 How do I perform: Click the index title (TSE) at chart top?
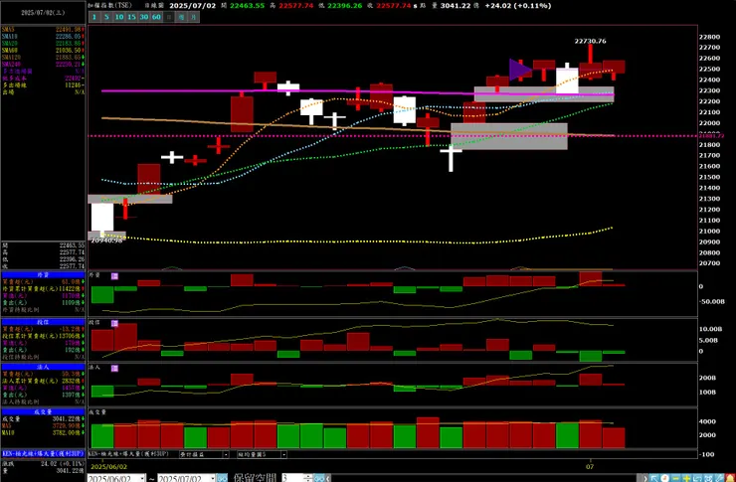pos(109,6)
